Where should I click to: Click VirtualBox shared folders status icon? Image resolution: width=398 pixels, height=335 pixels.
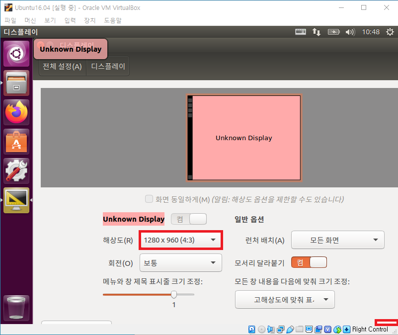pos(299,330)
